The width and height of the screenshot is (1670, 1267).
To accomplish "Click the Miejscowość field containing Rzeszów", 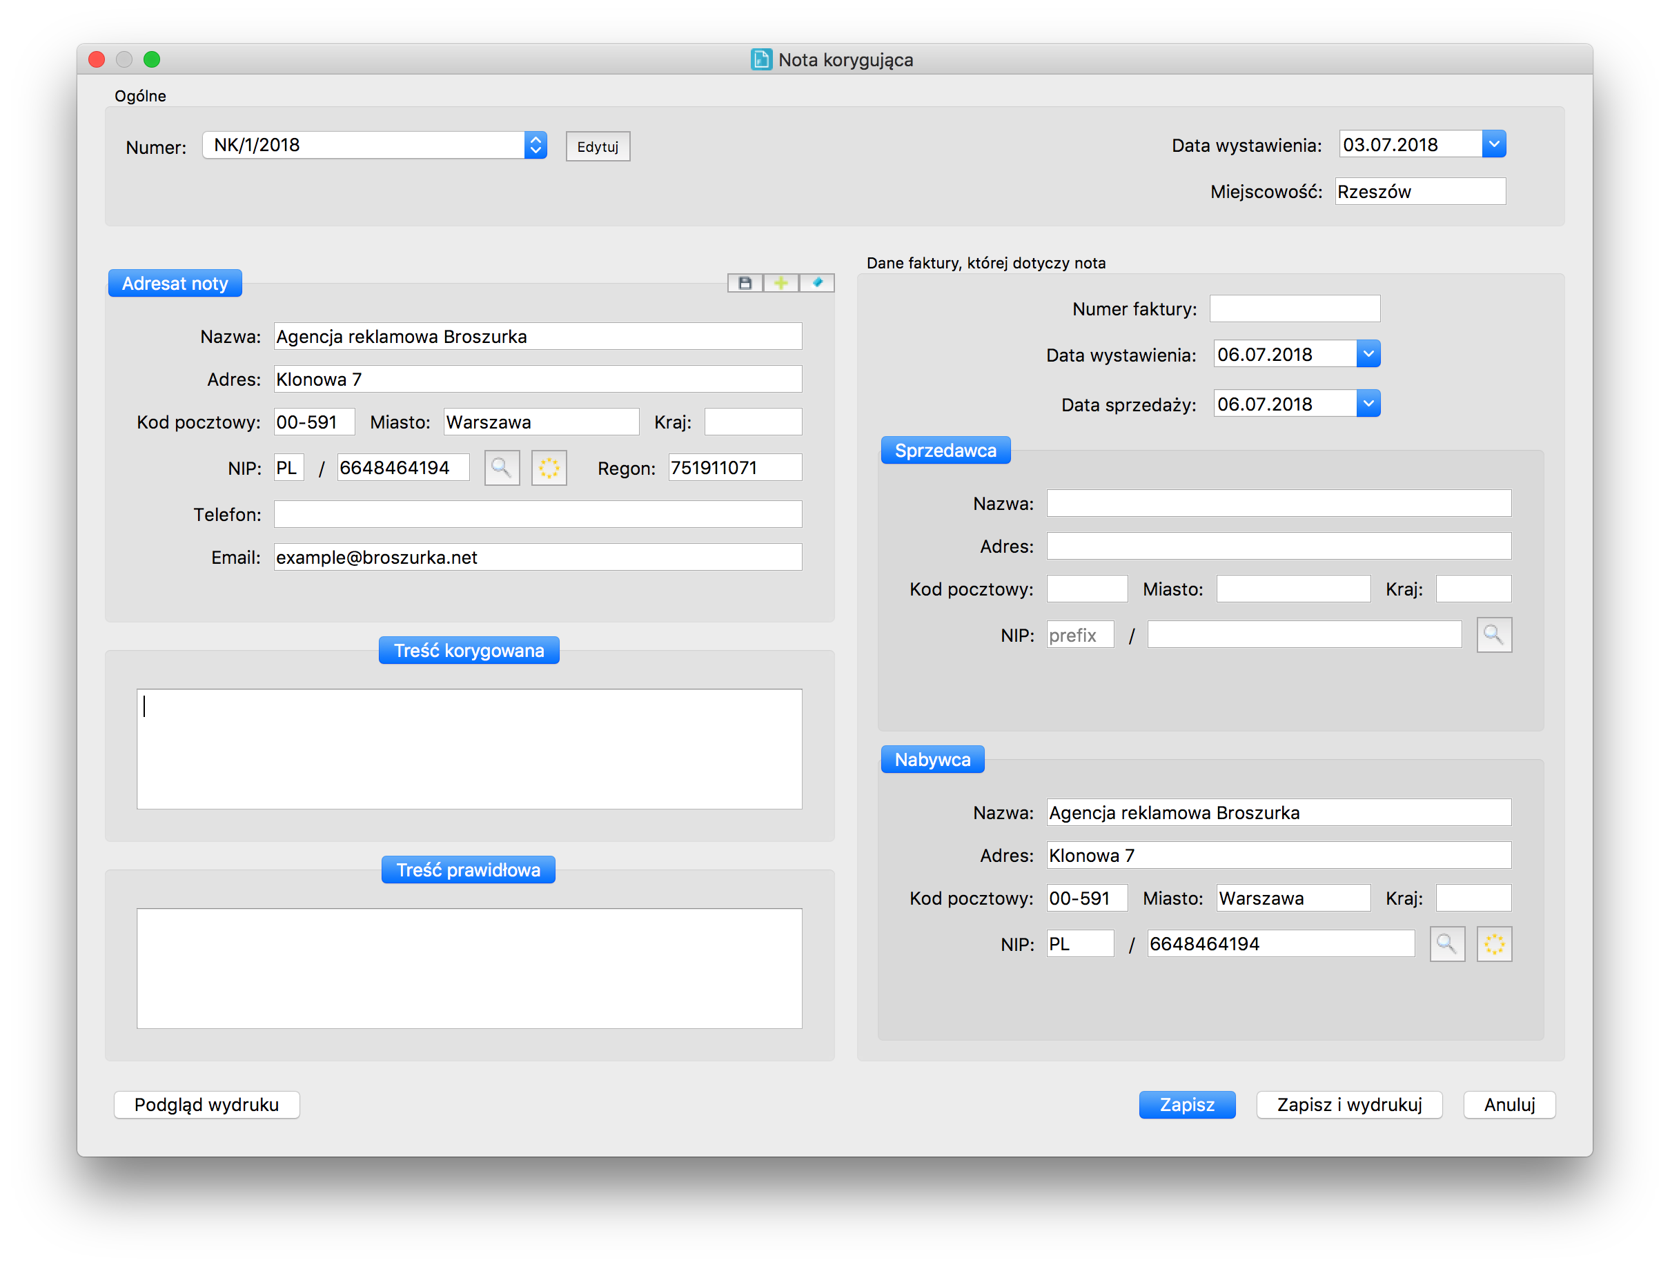I will click(x=1420, y=192).
